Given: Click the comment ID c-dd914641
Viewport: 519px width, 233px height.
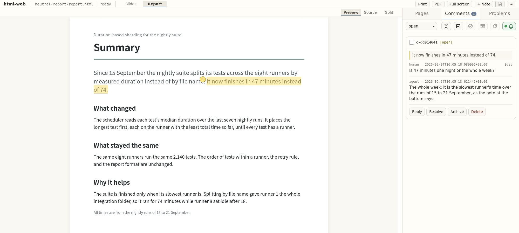Looking at the screenshot, I should point(427,42).
